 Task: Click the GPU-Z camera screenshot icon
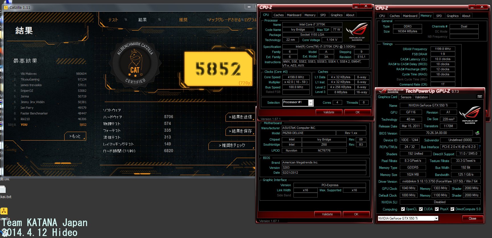(x=479, y=97)
